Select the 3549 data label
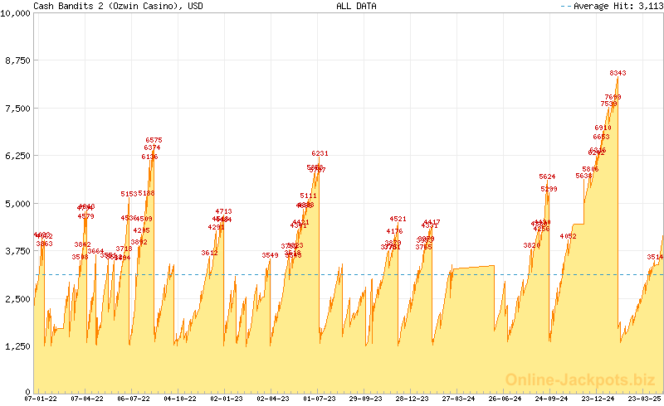The width and height of the screenshot is (664, 406). (x=270, y=255)
